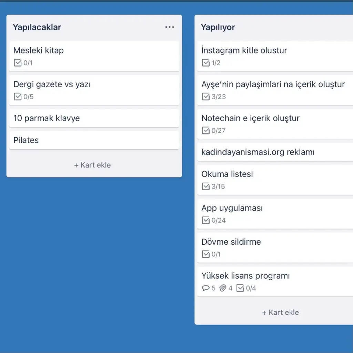
Task: Click checklist icon on Okuma listesi card
Action: coord(206,187)
